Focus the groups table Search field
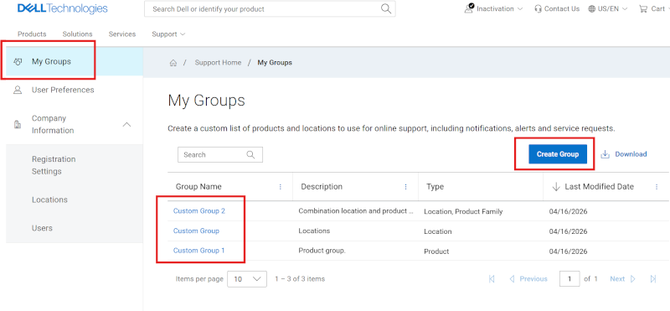670x311 pixels. [220, 155]
